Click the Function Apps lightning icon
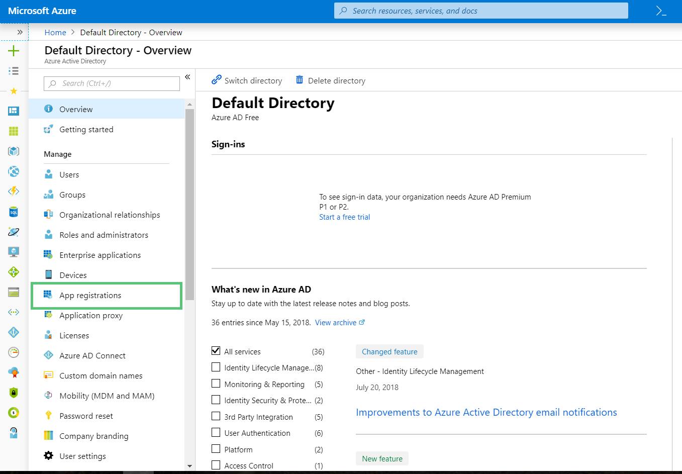This screenshot has width=682, height=474. point(14,192)
